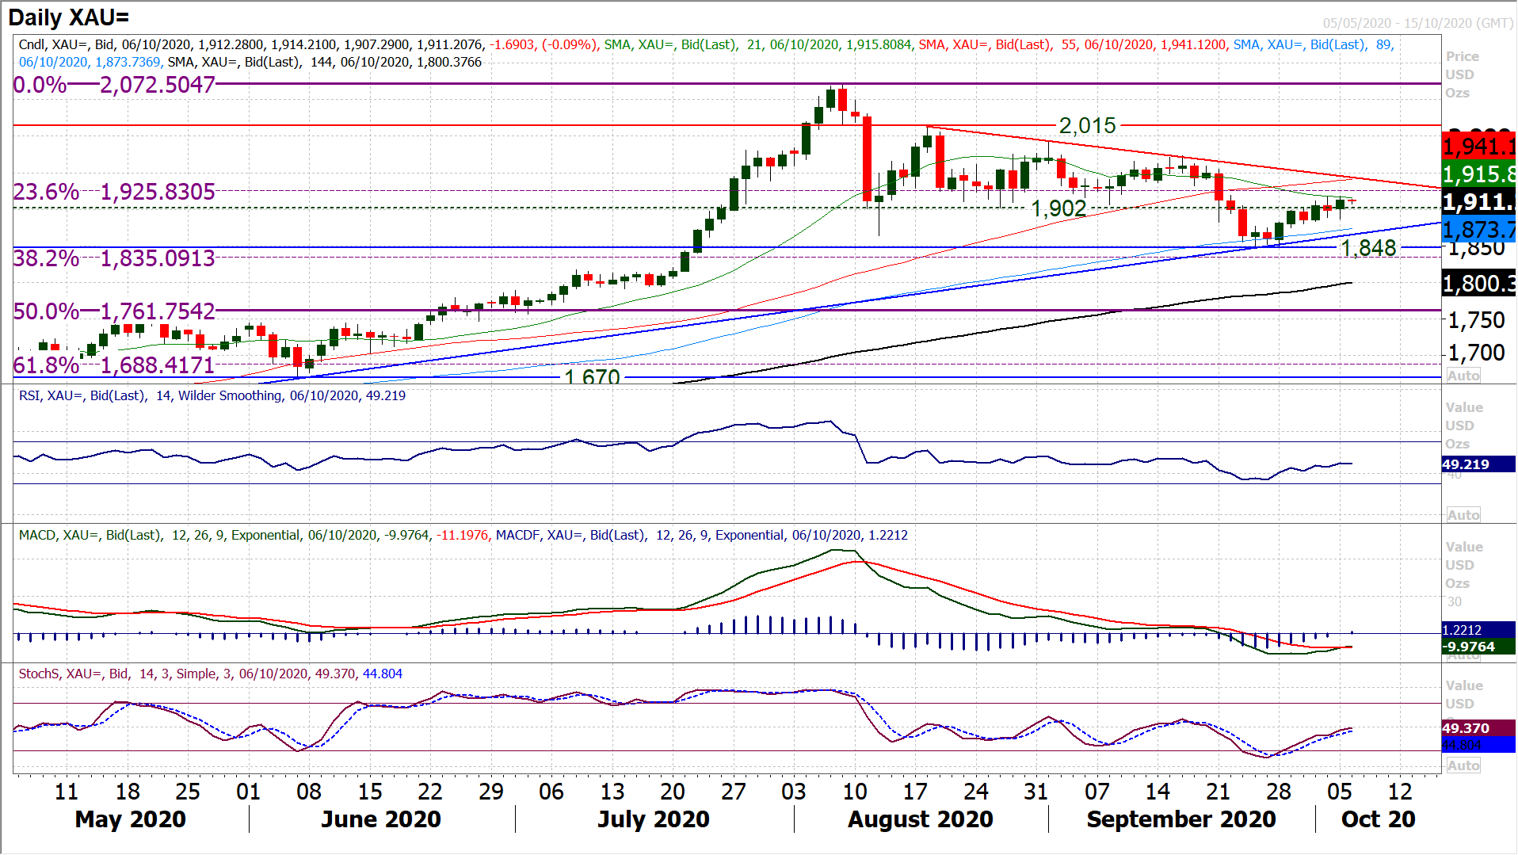Select the 61.8% 1,688.4171 Fibonacci label

tap(115, 365)
